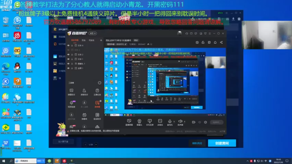Click the start streaming button
The image size is (292, 164).
pos(216,122)
